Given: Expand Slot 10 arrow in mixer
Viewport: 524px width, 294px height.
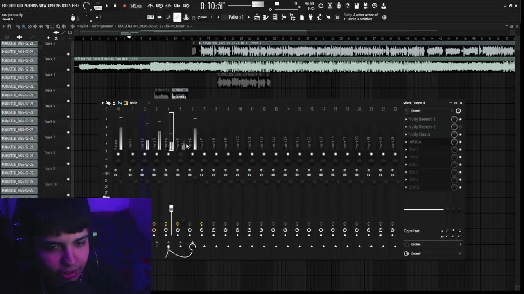Looking at the screenshot, I should (406, 187).
